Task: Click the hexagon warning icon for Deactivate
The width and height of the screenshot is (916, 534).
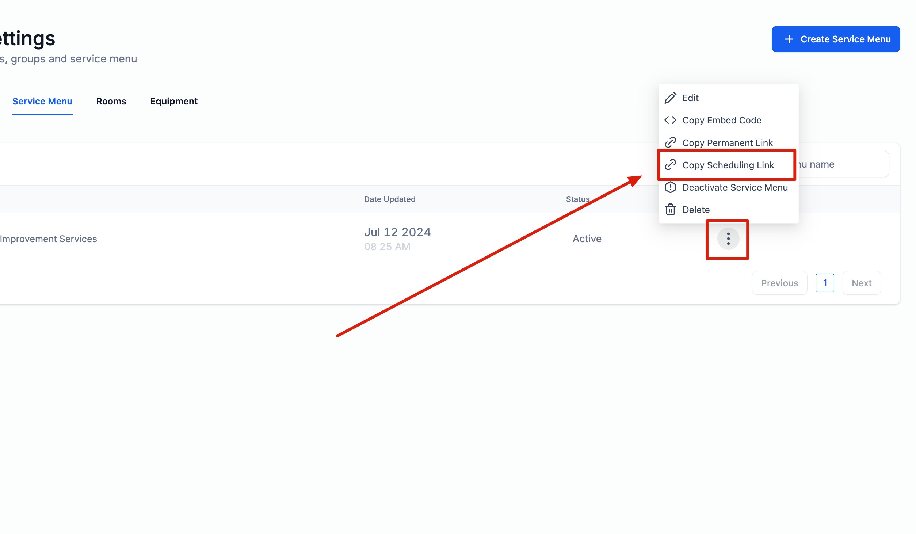Action: point(670,187)
